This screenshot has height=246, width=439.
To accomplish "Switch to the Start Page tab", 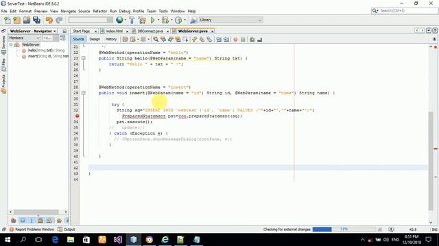I will tap(82, 31).
